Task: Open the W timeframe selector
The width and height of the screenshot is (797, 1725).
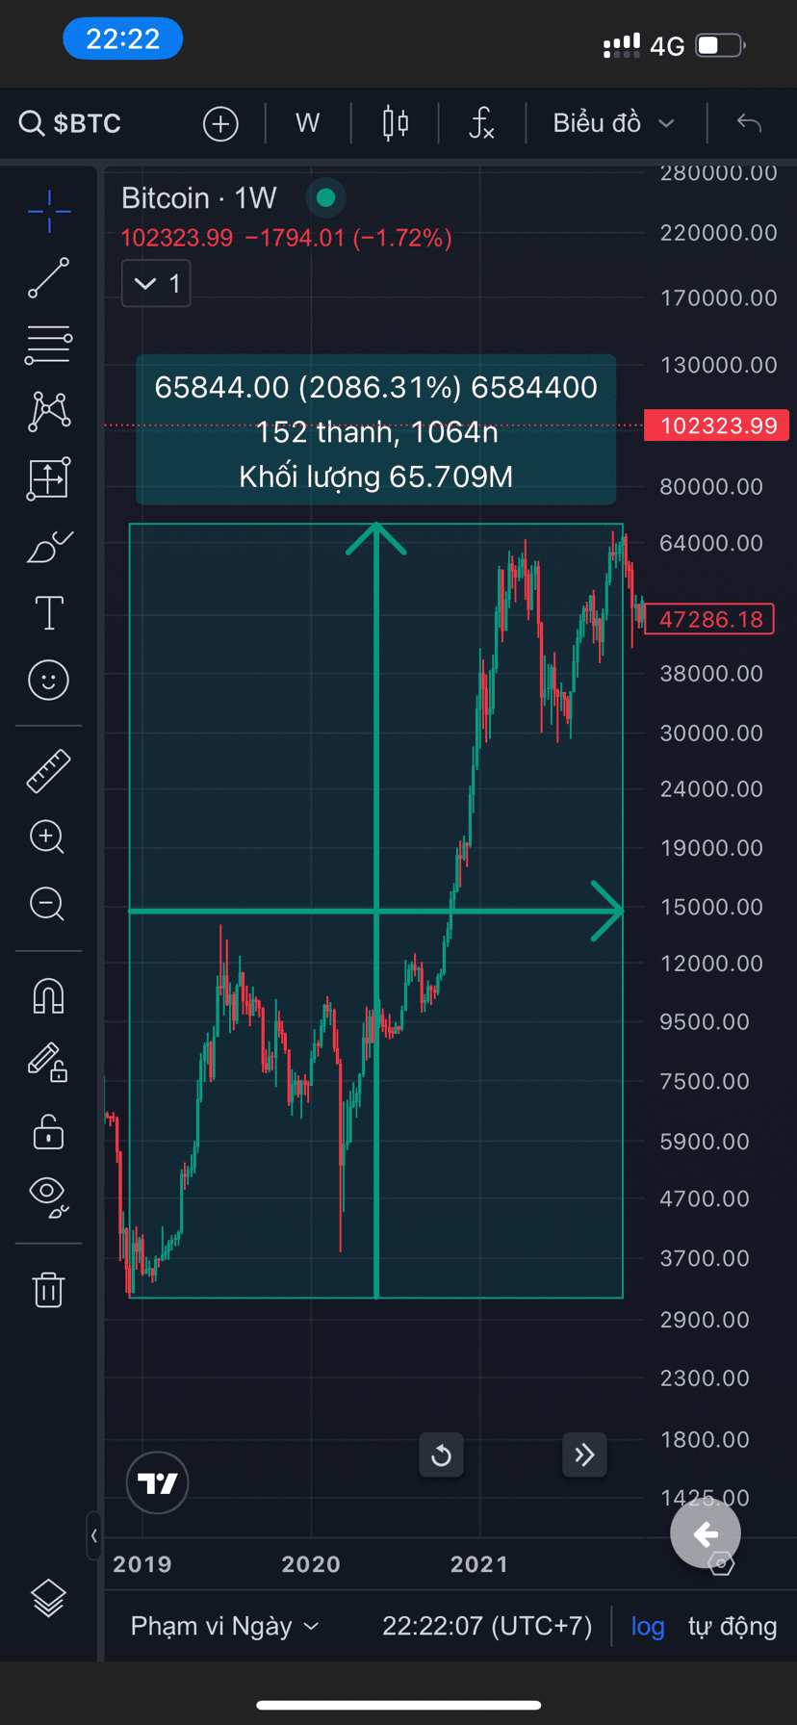Action: [x=307, y=123]
